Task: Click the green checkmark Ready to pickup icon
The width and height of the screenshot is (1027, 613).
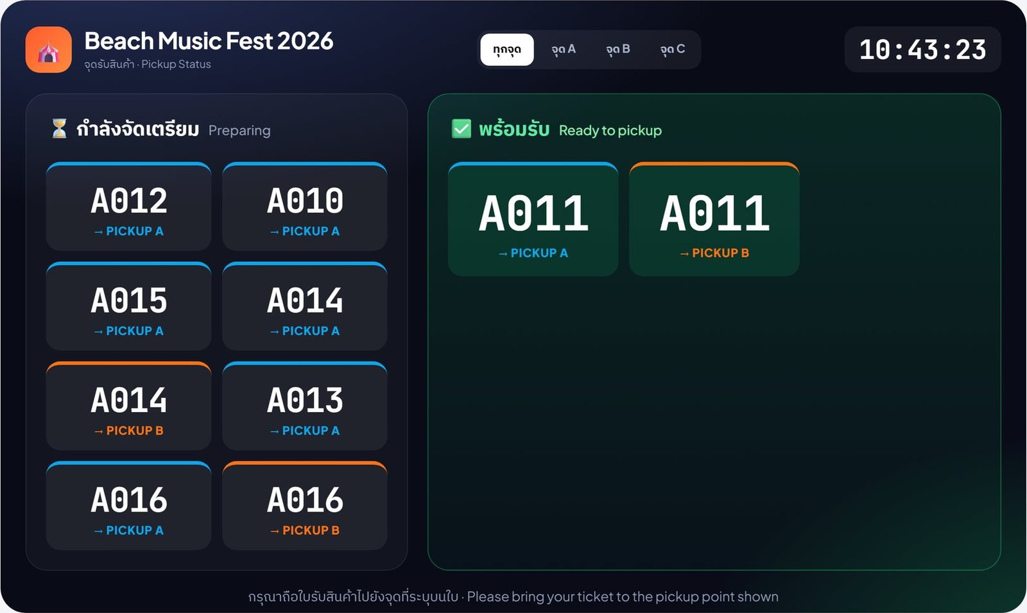Action: tap(462, 129)
